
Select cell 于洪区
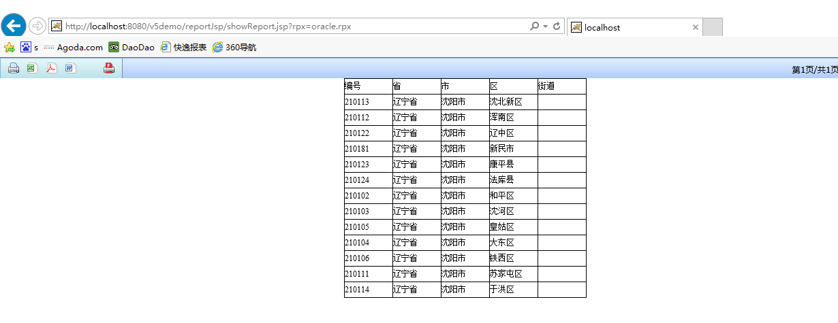point(514,290)
